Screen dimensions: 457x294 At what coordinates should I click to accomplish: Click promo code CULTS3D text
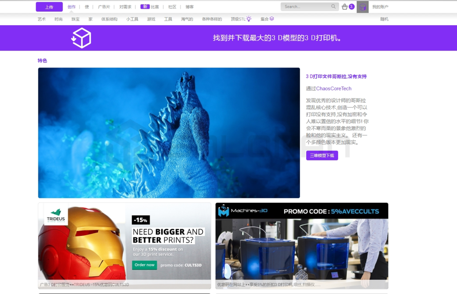[181, 265]
